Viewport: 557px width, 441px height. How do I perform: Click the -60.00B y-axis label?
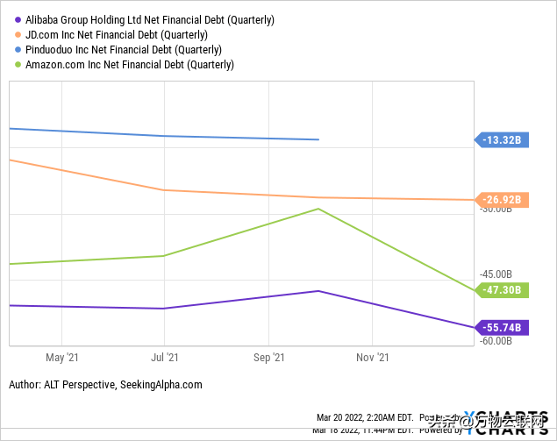pyautogui.click(x=496, y=341)
